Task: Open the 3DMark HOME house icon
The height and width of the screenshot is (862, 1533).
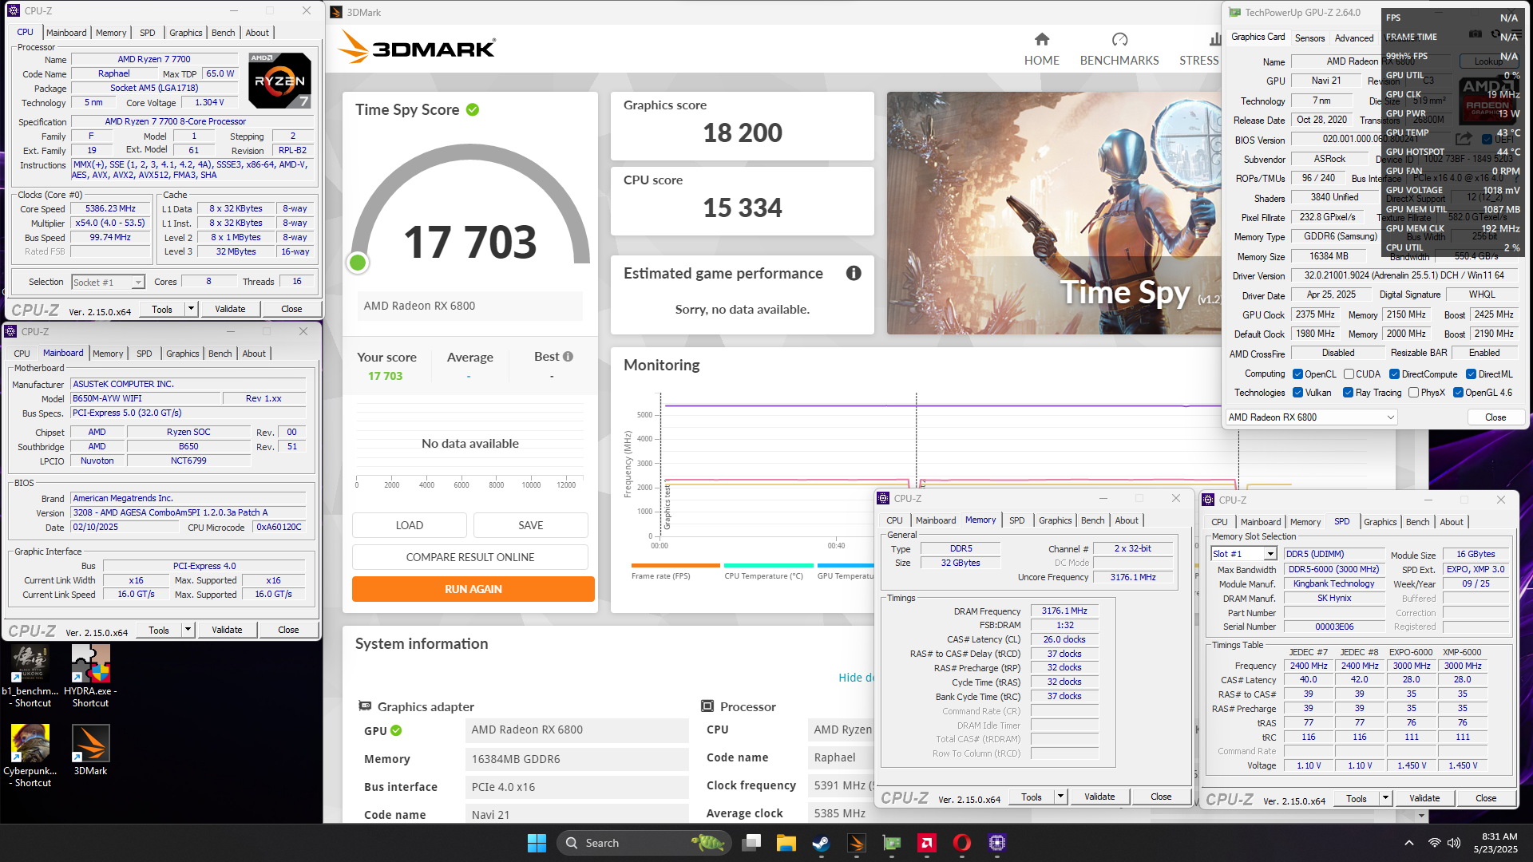Action: pyautogui.click(x=1041, y=39)
